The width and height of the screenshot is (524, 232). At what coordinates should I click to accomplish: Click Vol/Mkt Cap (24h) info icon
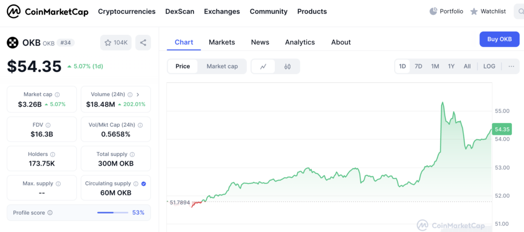(140, 125)
